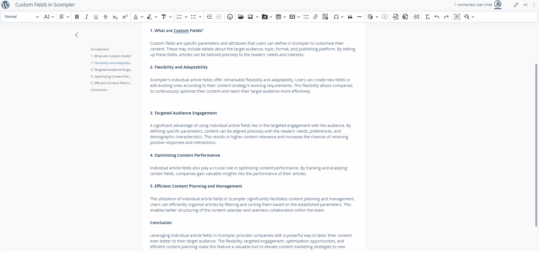This screenshot has width=539, height=253.
Task: Insert a horizontal line
Action: point(359,17)
